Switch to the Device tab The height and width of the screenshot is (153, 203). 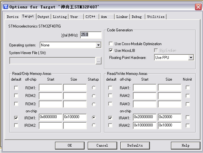pyautogui.click(x=12, y=17)
